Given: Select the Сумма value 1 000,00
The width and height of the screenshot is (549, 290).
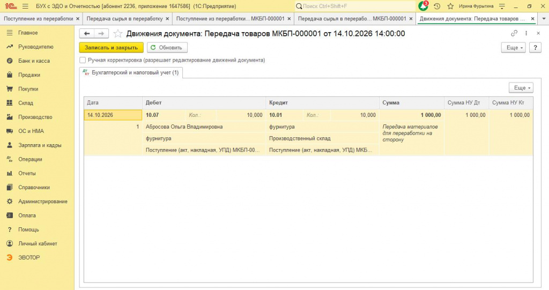Looking at the screenshot, I should coord(412,115).
